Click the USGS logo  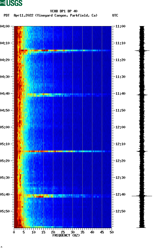pos(11,3)
